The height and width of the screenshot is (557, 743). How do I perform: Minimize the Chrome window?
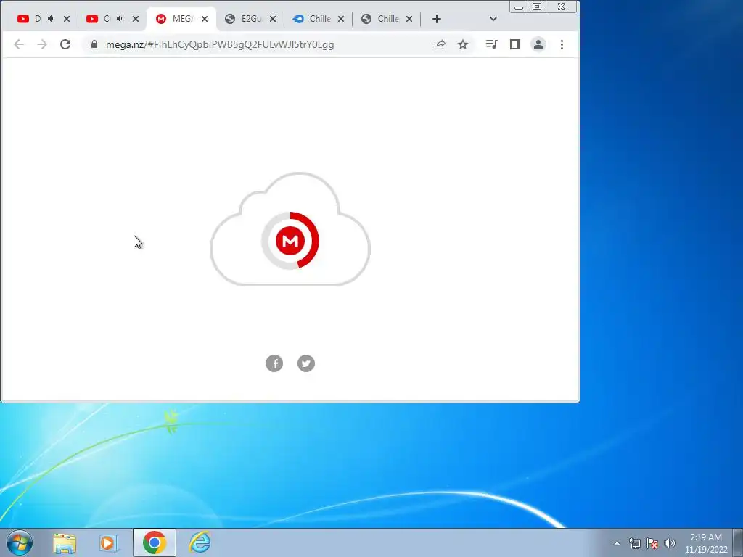click(519, 7)
